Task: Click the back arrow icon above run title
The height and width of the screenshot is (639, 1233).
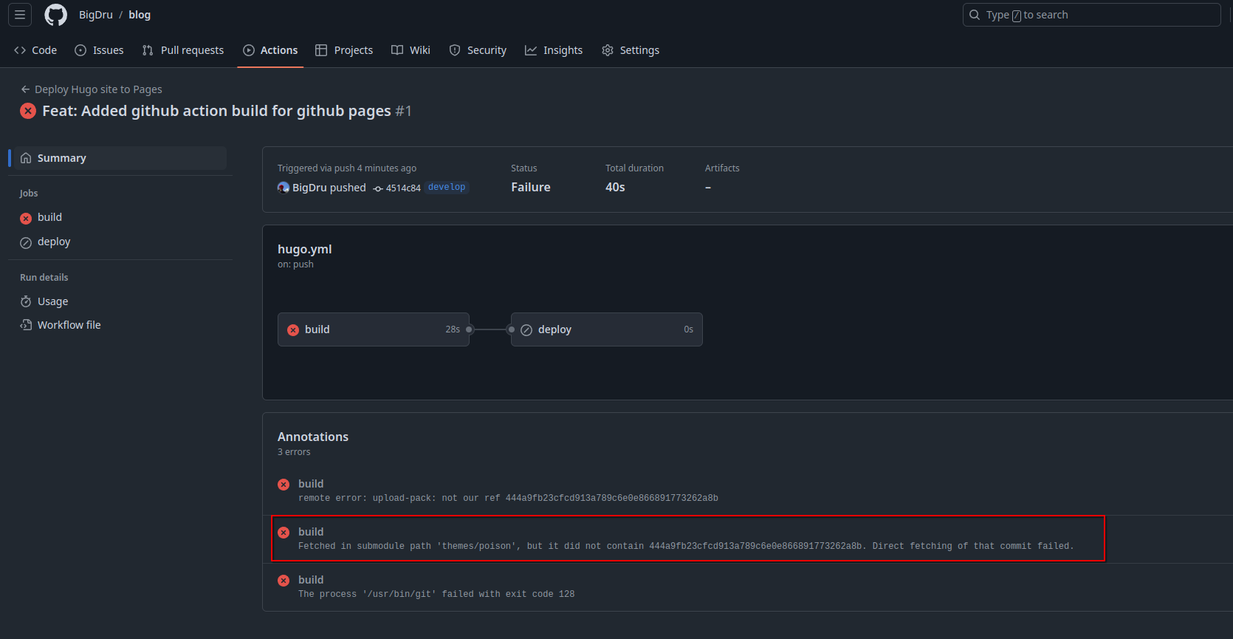Action: (x=26, y=89)
